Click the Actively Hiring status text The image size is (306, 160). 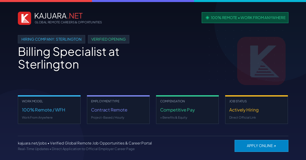click(244, 110)
